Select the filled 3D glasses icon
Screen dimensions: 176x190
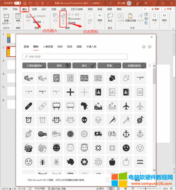[28, 78]
